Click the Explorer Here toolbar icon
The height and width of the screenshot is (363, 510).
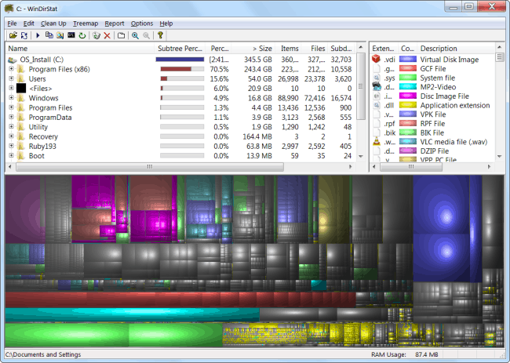(60, 35)
